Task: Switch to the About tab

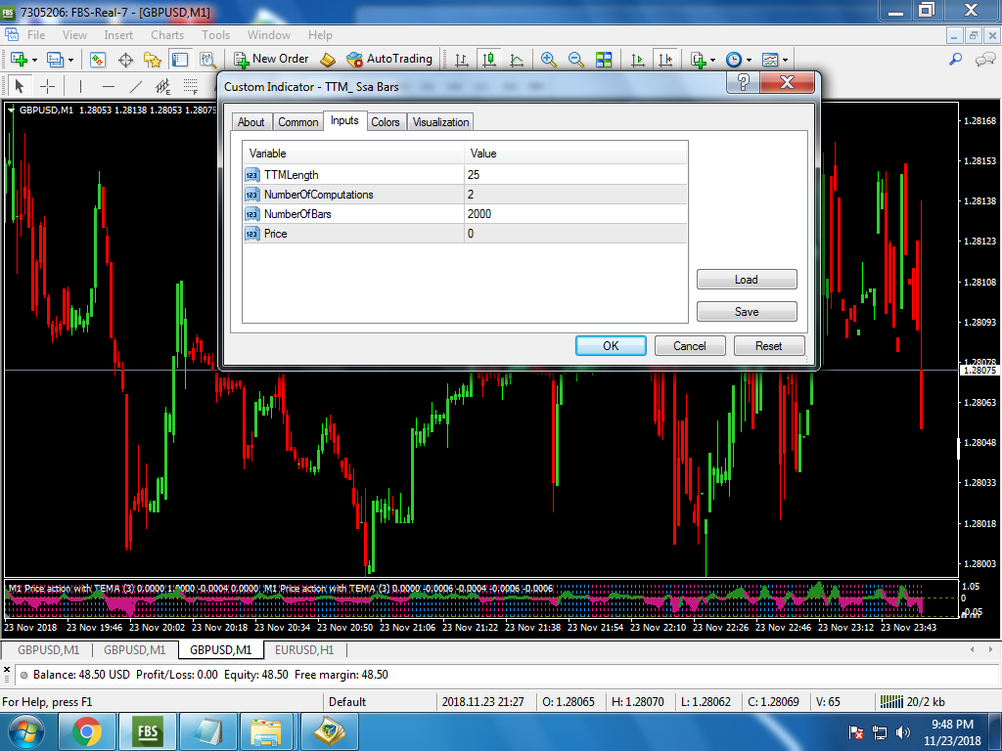Action: 251,122
